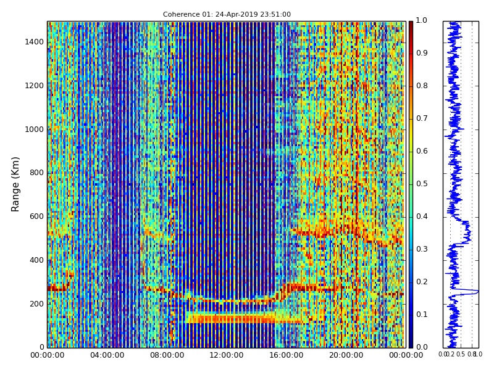Click colorbar label '0.5'
This screenshot has width=494, height=370.
pos(422,184)
